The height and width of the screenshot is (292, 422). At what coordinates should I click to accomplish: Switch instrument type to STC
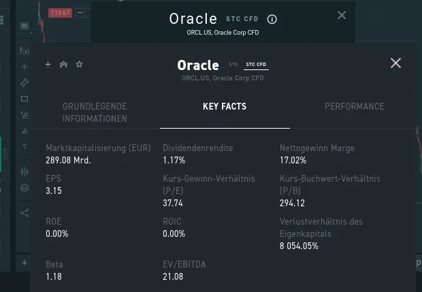(x=233, y=65)
